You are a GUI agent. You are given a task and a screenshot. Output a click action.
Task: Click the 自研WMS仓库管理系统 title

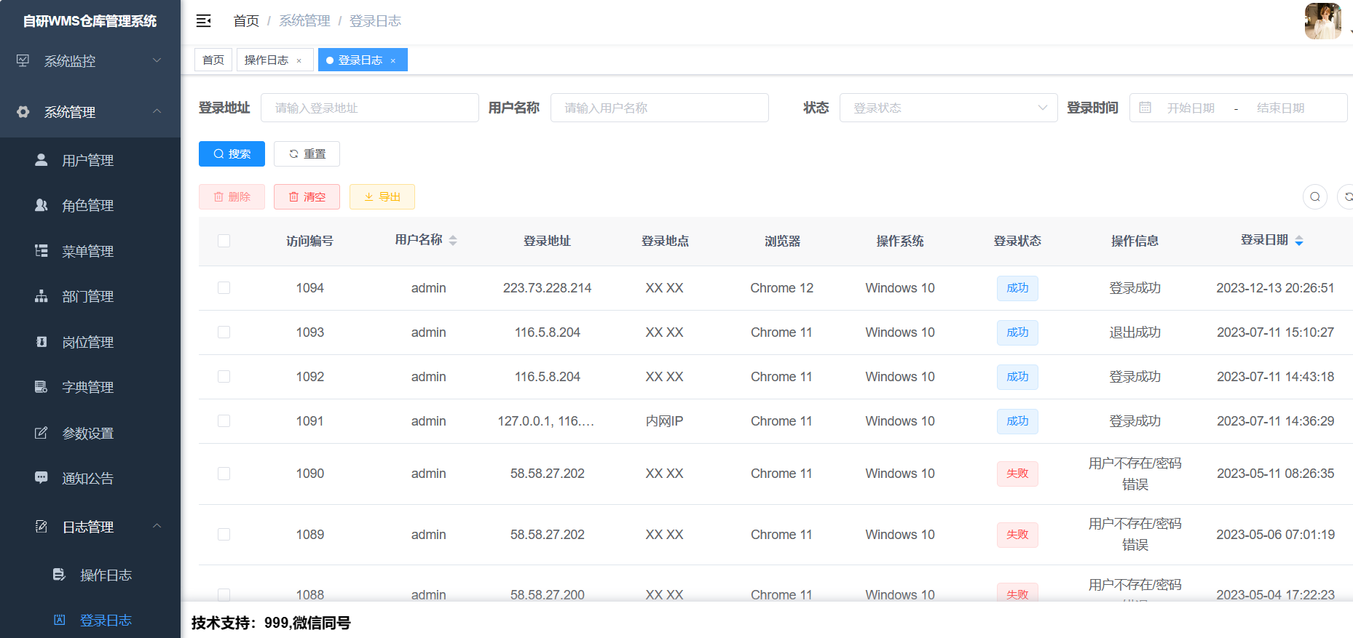pos(90,21)
